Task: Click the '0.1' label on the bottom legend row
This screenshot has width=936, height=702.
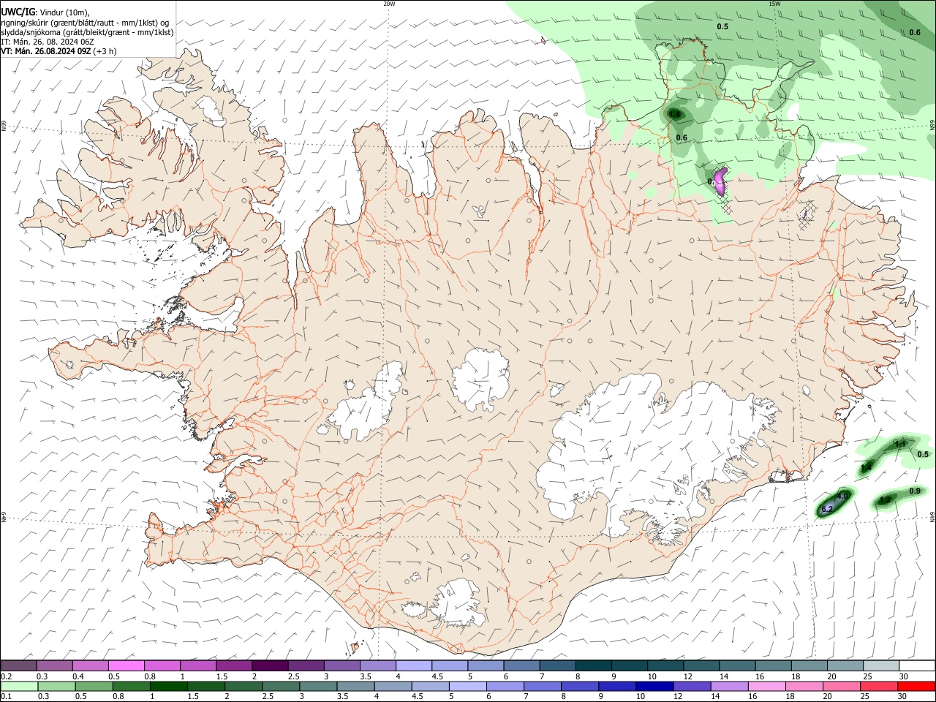Action: tap(6, 697)
